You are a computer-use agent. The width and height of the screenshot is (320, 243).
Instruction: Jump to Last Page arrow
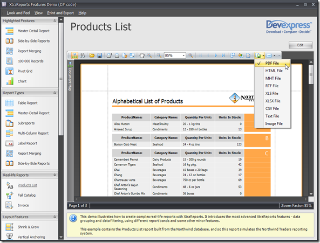pos(223,55)
